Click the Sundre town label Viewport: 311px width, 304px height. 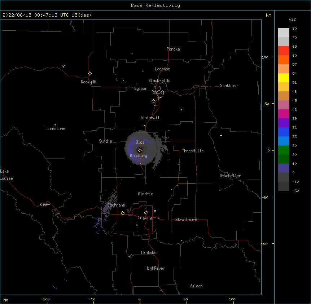pos(105,141)
